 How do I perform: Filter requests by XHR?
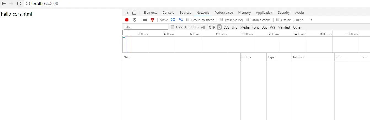coord(212,27)
